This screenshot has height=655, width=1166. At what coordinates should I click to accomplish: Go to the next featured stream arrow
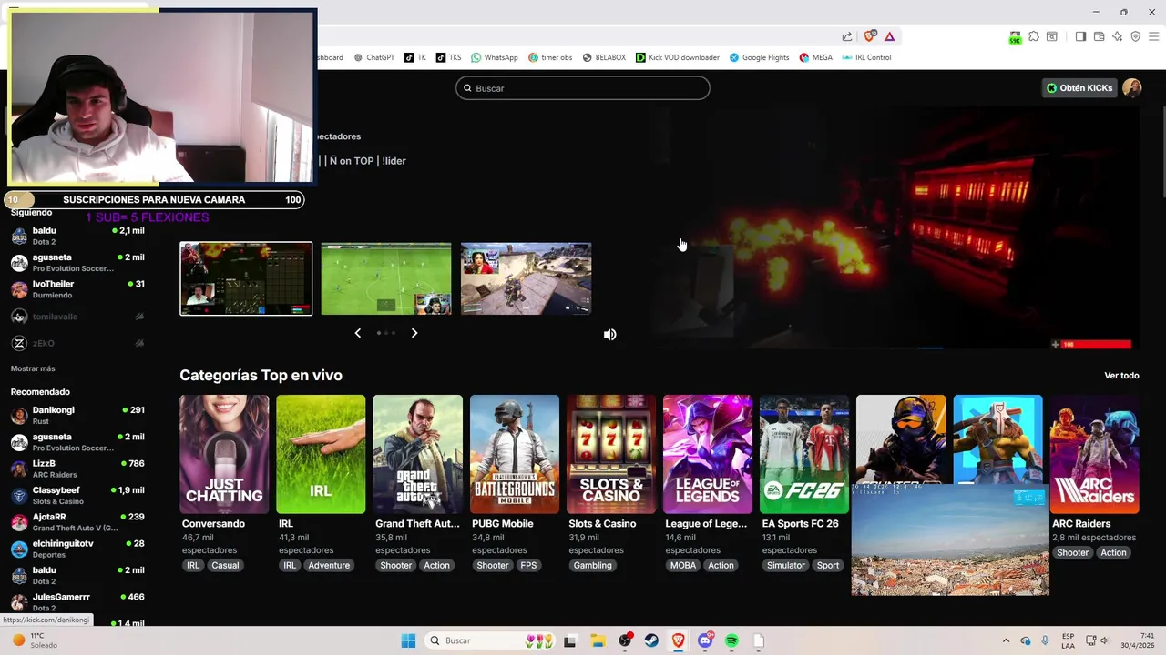(414, 333)
